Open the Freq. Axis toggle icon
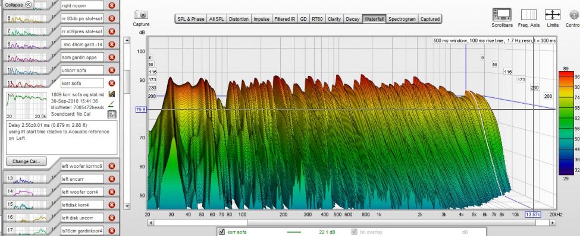580x236 pixels. pyautogui.click(x=529, y=15)
